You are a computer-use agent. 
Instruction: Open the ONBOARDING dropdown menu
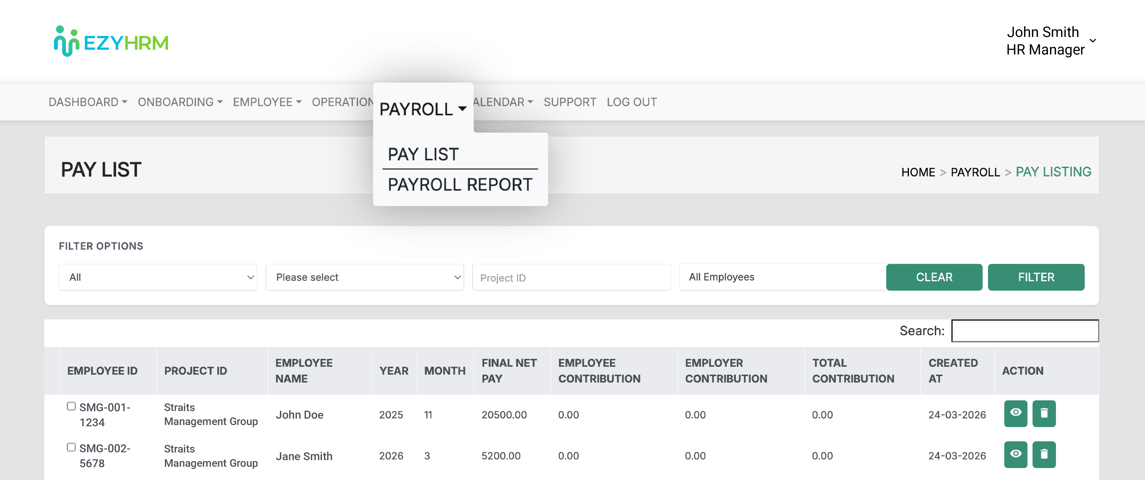click(x=180, y=102)
